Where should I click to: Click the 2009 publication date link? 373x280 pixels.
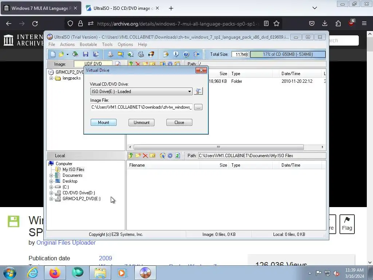pos(105,258)
